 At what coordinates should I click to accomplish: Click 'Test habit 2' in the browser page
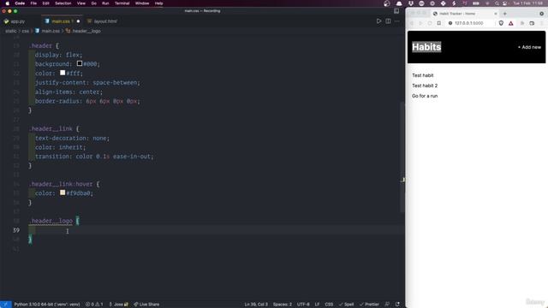(x=425, y=86)
